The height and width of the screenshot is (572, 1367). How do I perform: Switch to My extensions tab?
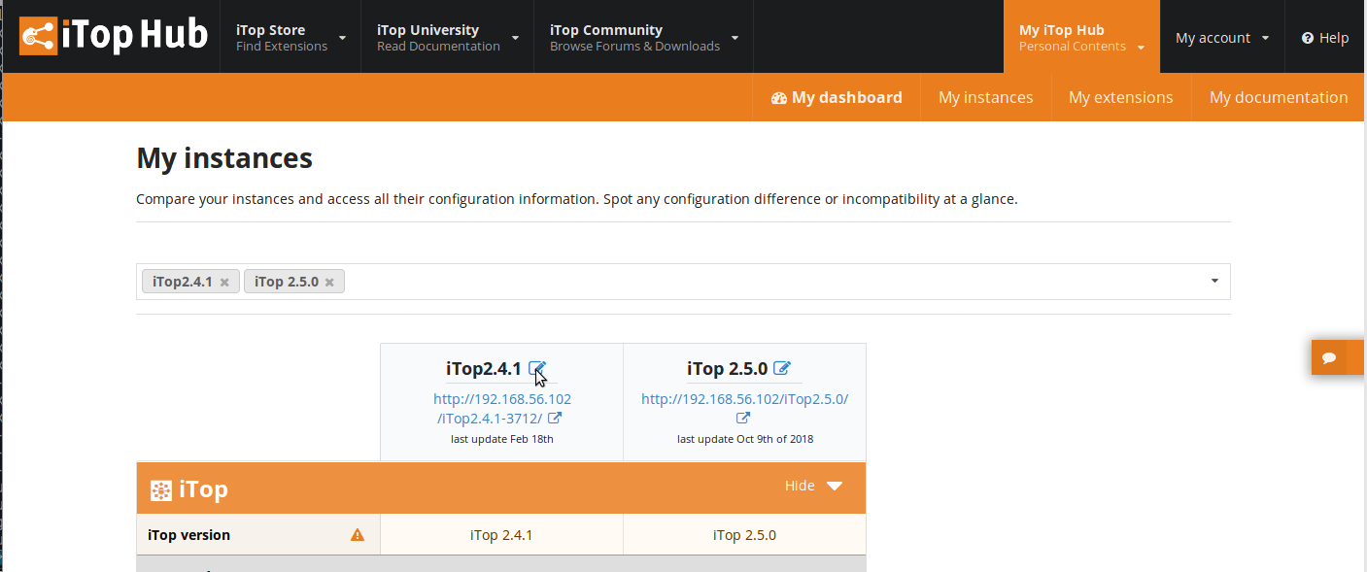[1120, 97]
